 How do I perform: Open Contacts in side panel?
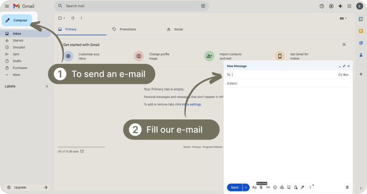point(361,55)
